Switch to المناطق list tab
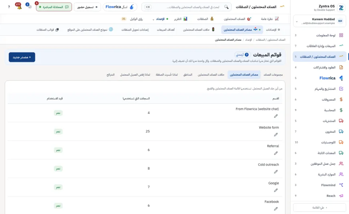349x214 pixels. [x=188, y=75]
